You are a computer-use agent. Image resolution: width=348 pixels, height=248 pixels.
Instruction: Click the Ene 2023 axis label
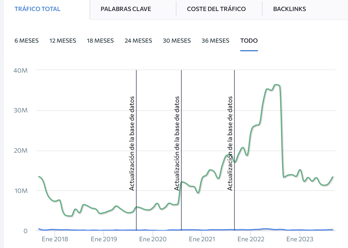pyautogui.click(x=299, y=239)
